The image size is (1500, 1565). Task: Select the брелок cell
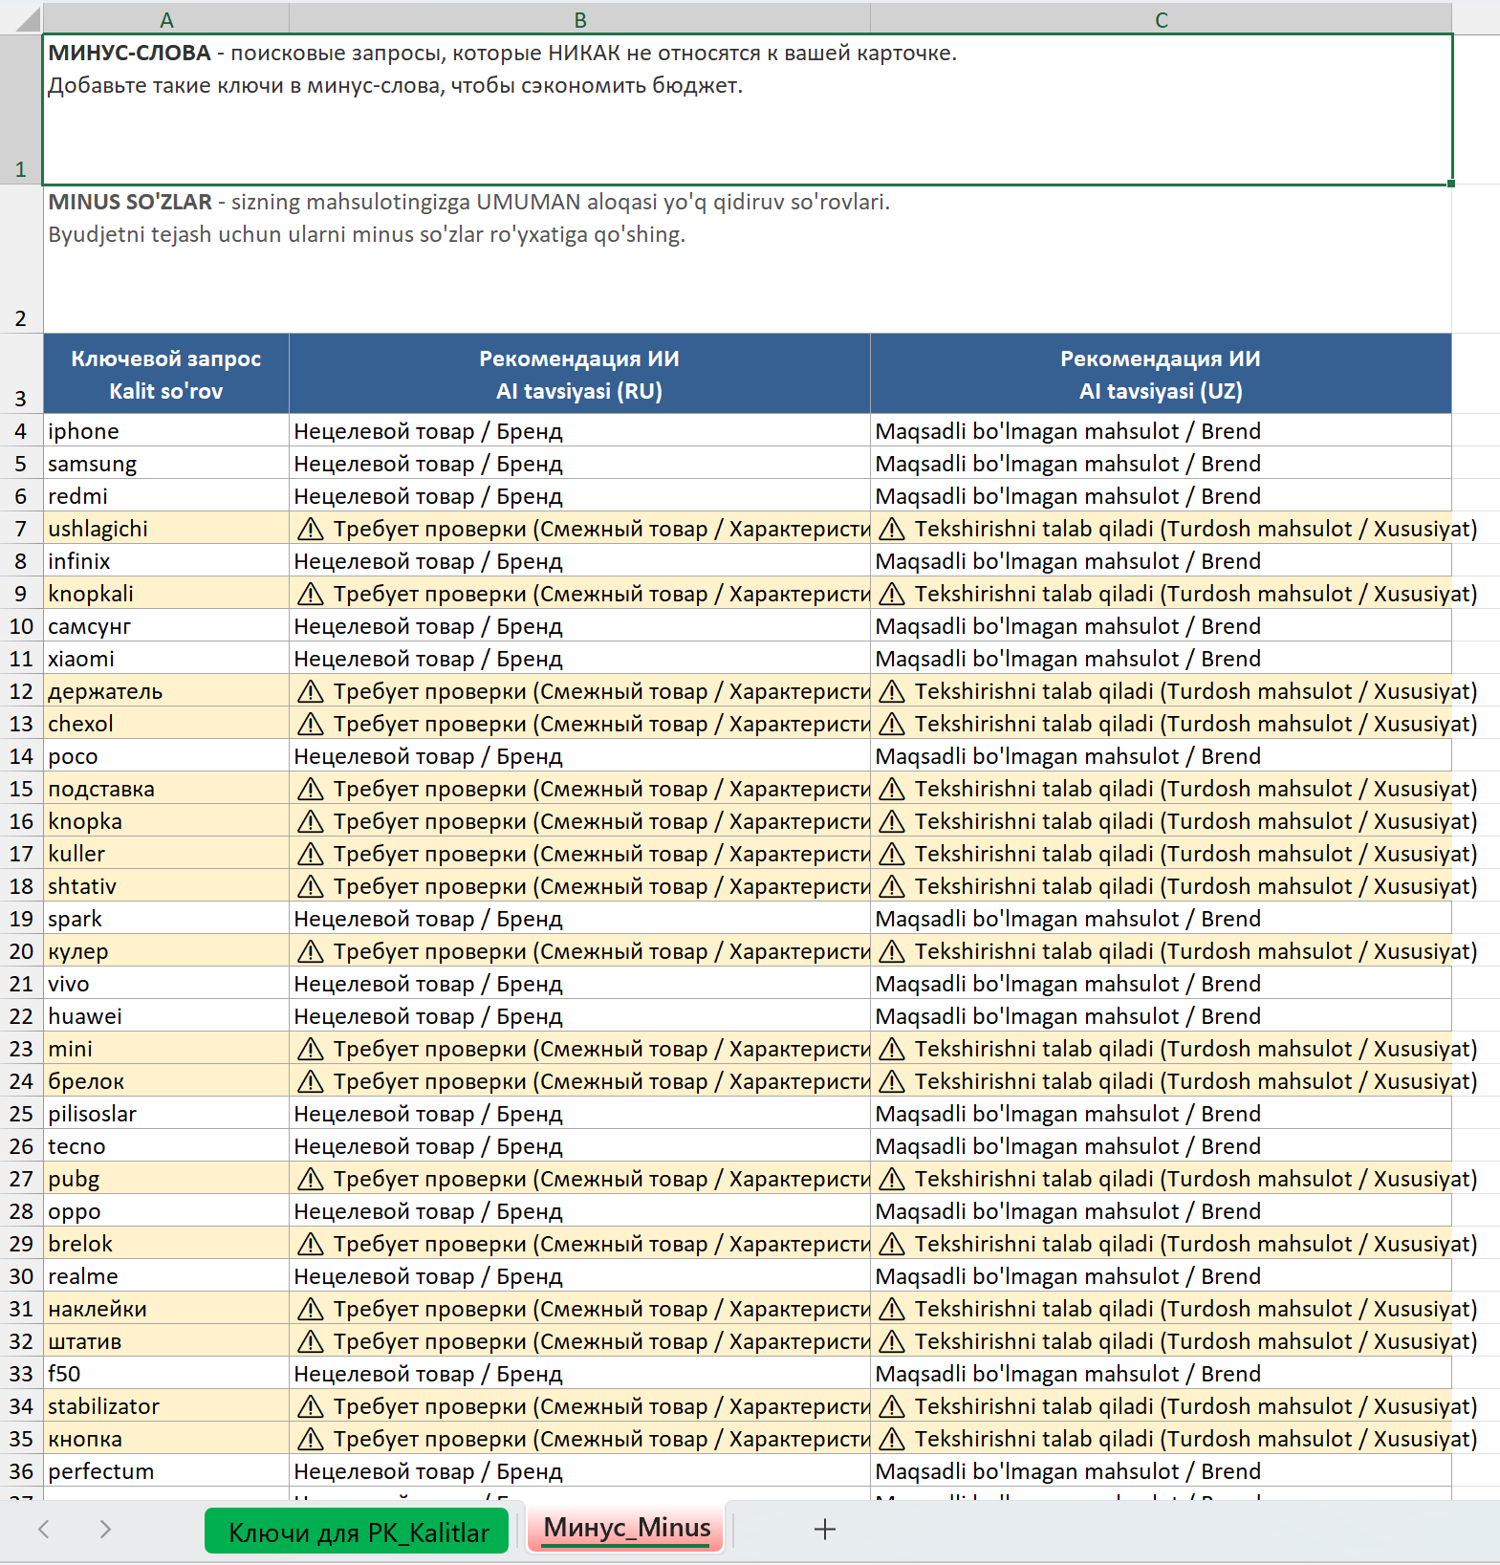[166, 1080]
